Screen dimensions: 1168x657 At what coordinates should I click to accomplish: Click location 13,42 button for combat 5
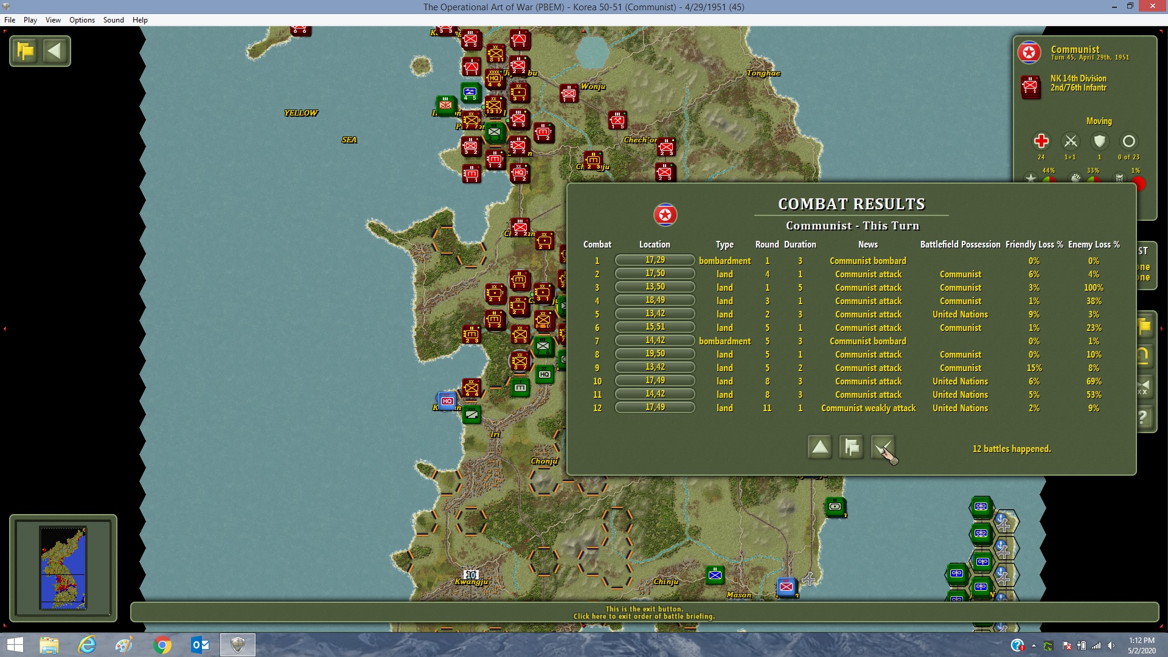[655, 314]
